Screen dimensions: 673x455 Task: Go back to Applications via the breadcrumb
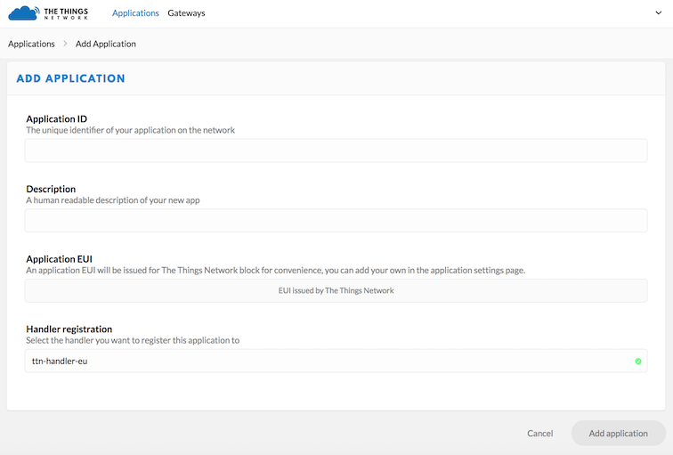click(x=31, y=44)
